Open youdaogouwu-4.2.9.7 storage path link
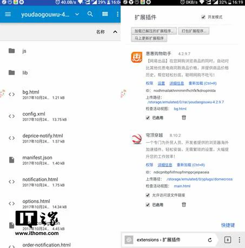This screenshot has width=245, height=248. 186,102
